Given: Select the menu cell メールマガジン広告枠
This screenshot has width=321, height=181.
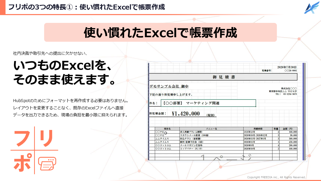Looking at the screenshot, I should click(x=211, y=145).
